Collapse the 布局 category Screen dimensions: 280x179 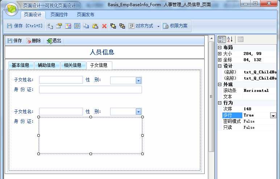tap(220, 47)
